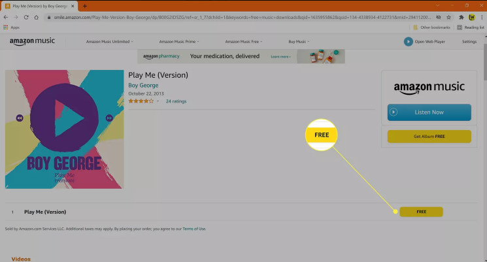Skip to previous track on album art
Screen dimensions: 487x262
pos(20,118)
